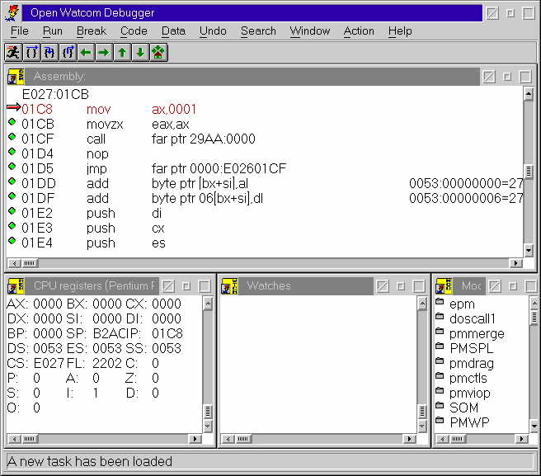Click the green left arrow Undo icon
Image resolution: width=541 pixels, height=476 pixels.
pos(86,53)
